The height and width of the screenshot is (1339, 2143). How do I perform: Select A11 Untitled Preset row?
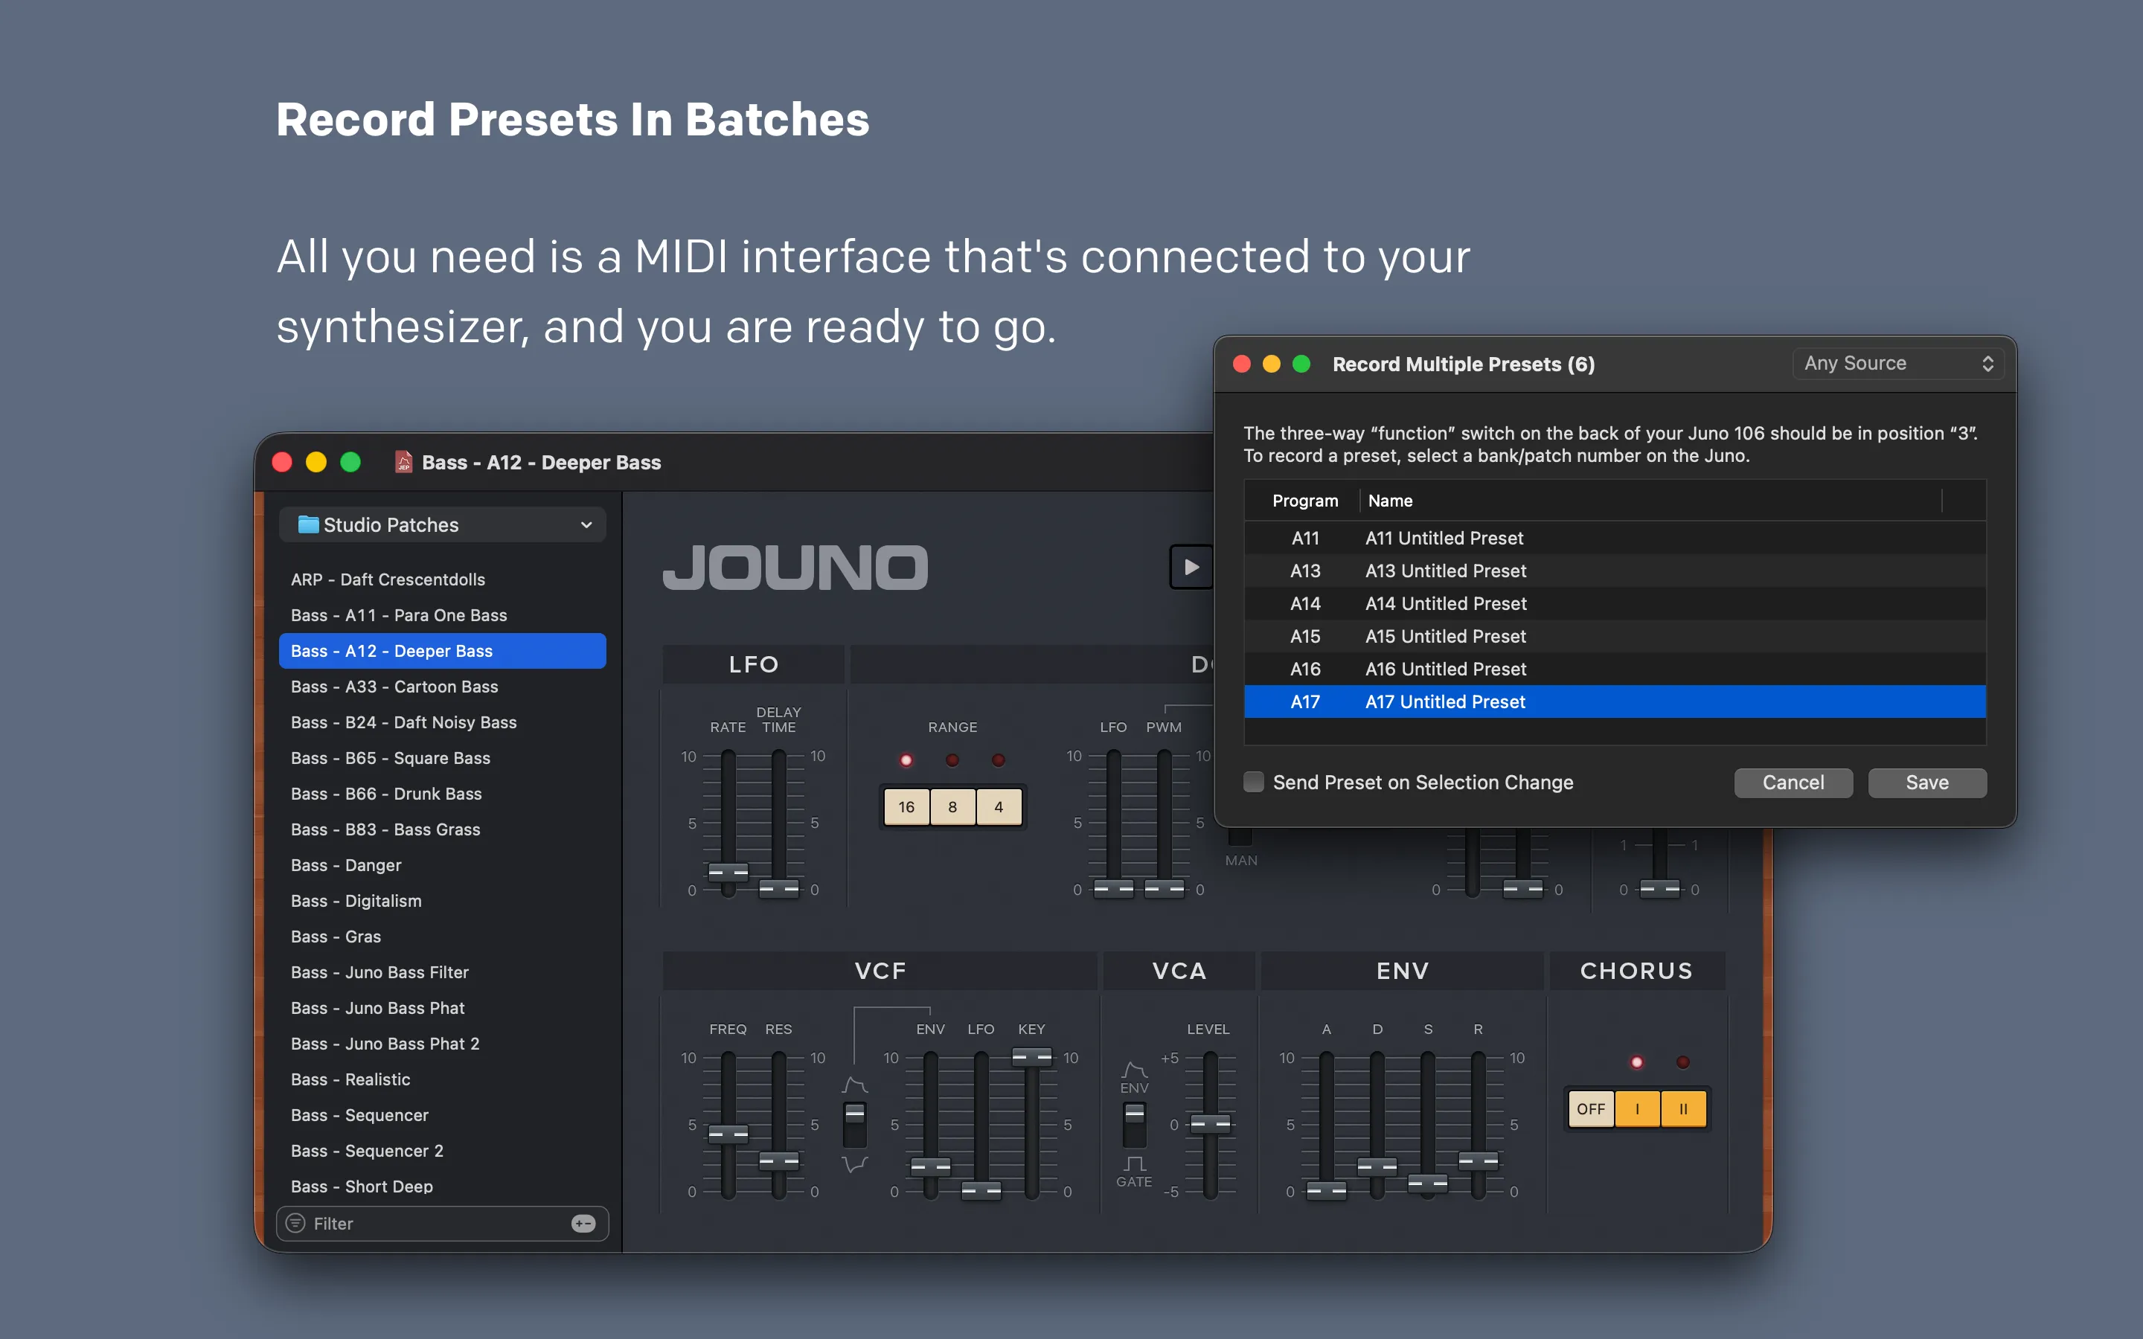1615,539
